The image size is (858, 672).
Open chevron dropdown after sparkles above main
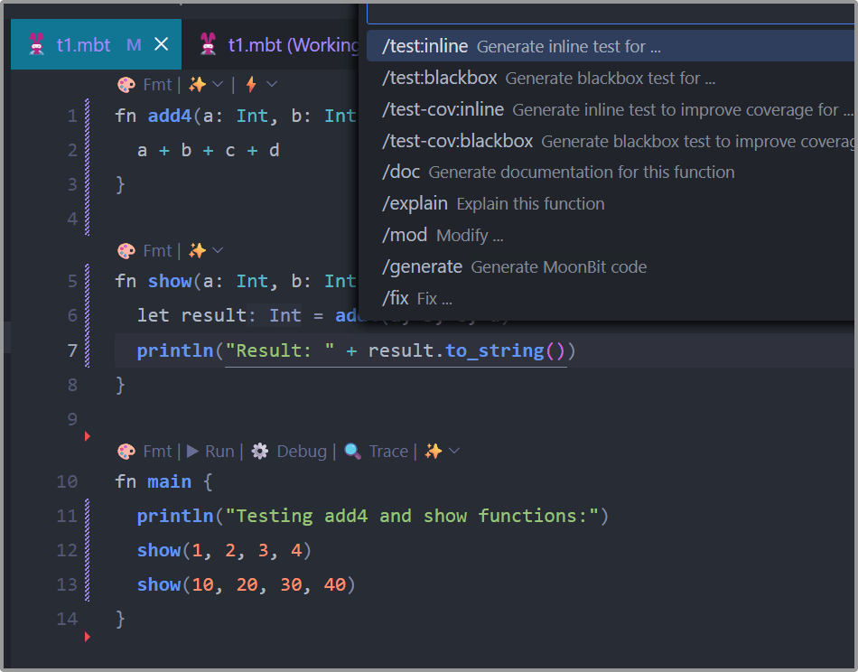point(454,452)
